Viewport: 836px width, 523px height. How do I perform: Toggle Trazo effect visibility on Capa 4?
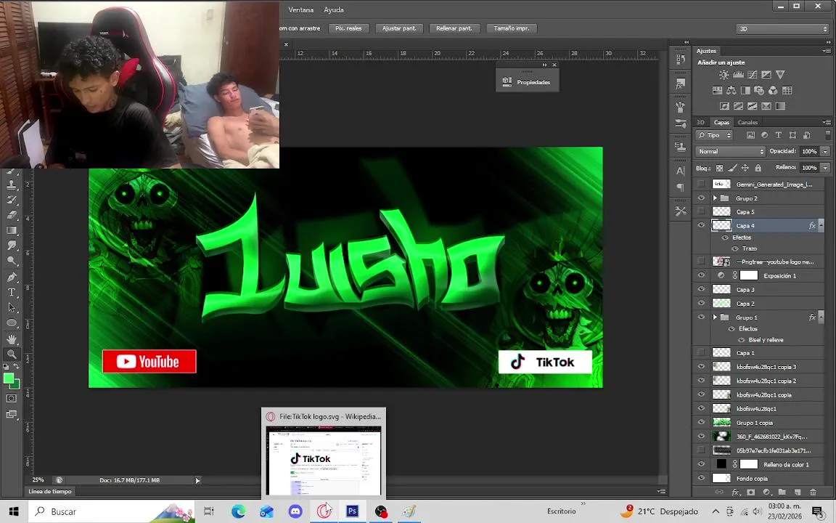tap(734, 248)
